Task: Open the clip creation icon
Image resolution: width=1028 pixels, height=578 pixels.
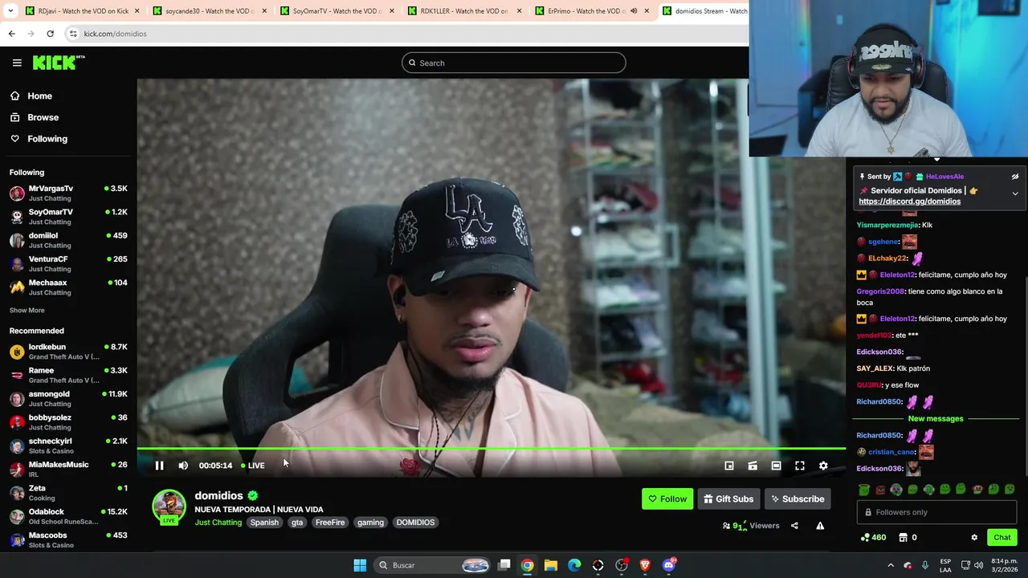Action: pos(753,466)
